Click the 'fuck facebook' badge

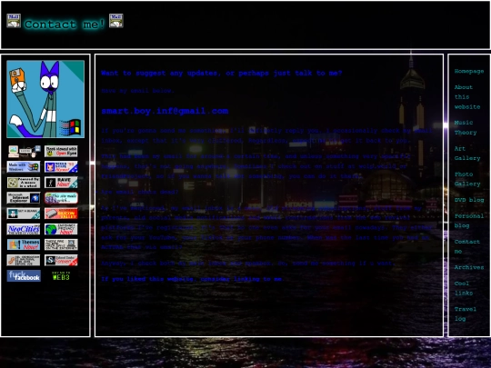point(24,276)
